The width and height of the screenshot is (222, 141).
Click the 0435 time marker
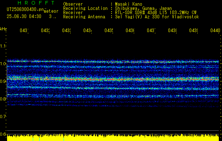109,31
